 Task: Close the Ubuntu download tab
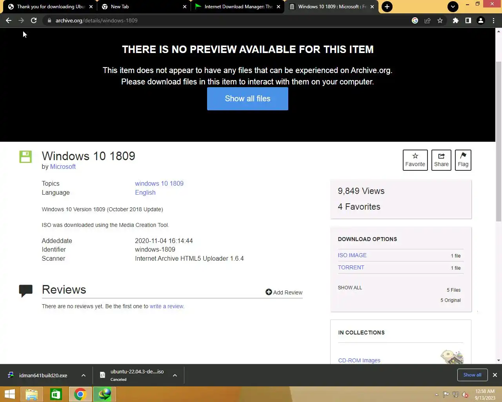[91, 7]
